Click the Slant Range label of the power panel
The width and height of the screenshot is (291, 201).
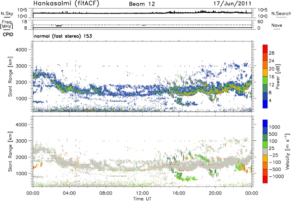10,77
